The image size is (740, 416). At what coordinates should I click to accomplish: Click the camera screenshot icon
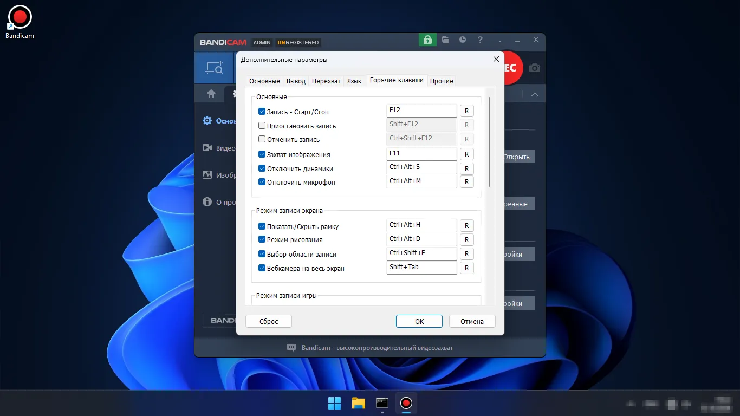click(535, 68)
